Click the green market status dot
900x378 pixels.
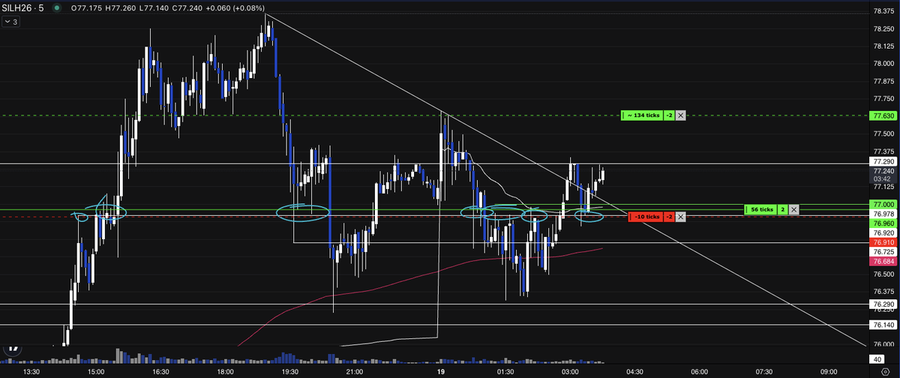pyautogui.click(x=56, y=9)
